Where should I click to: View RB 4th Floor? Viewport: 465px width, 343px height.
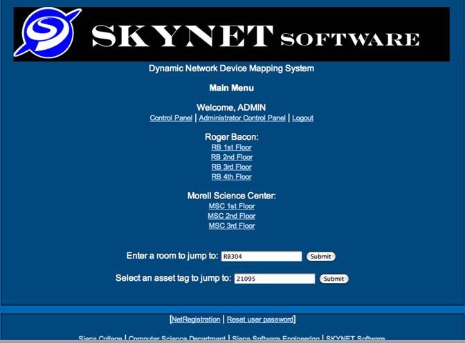tap(231, 176)
